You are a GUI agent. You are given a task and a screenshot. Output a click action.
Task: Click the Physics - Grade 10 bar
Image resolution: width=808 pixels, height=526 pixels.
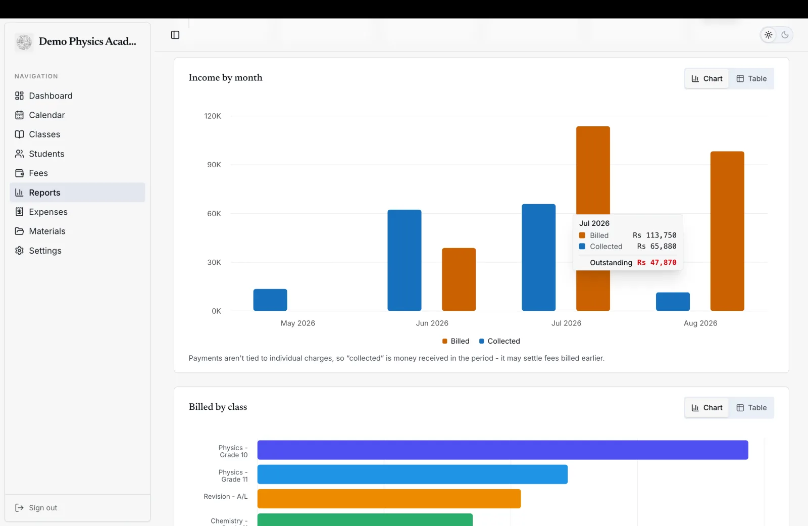[503, 450]
